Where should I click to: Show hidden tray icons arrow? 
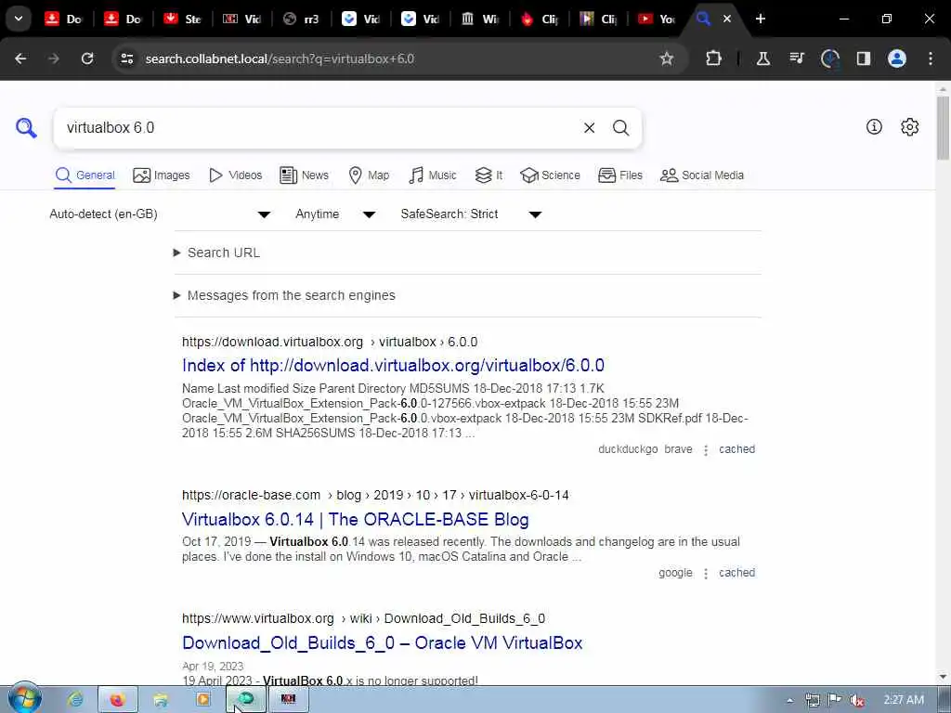click(789, 700)
